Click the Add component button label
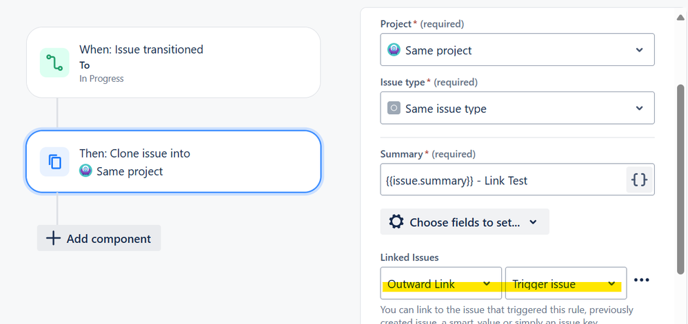Screen dimensions: 688x324 click(x=108, y=239)
